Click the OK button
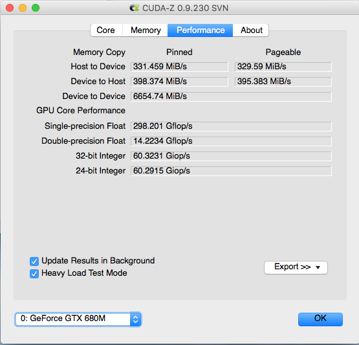The height and width of the screenshot is (345, 359). tap(320, 319)
